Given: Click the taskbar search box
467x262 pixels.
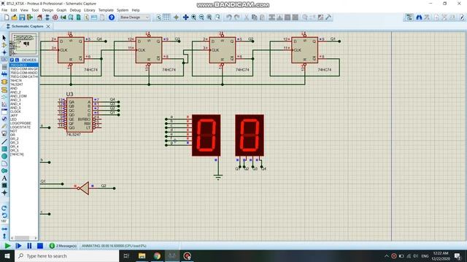Looking at the screenshot, I should pyautogui.click(x=66, y=255).
